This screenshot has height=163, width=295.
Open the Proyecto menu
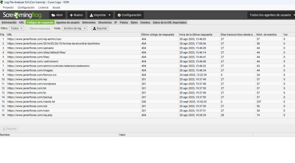(x=8, y=7)
